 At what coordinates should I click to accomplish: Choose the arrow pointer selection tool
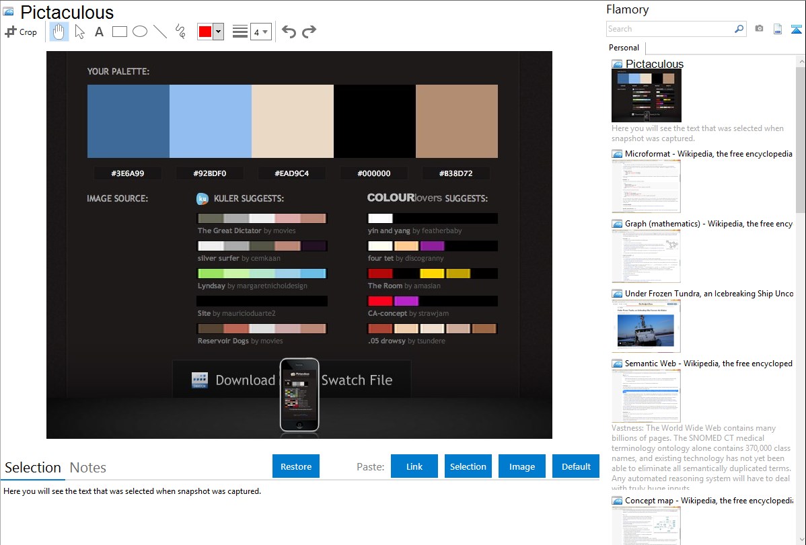pos(79,32)
